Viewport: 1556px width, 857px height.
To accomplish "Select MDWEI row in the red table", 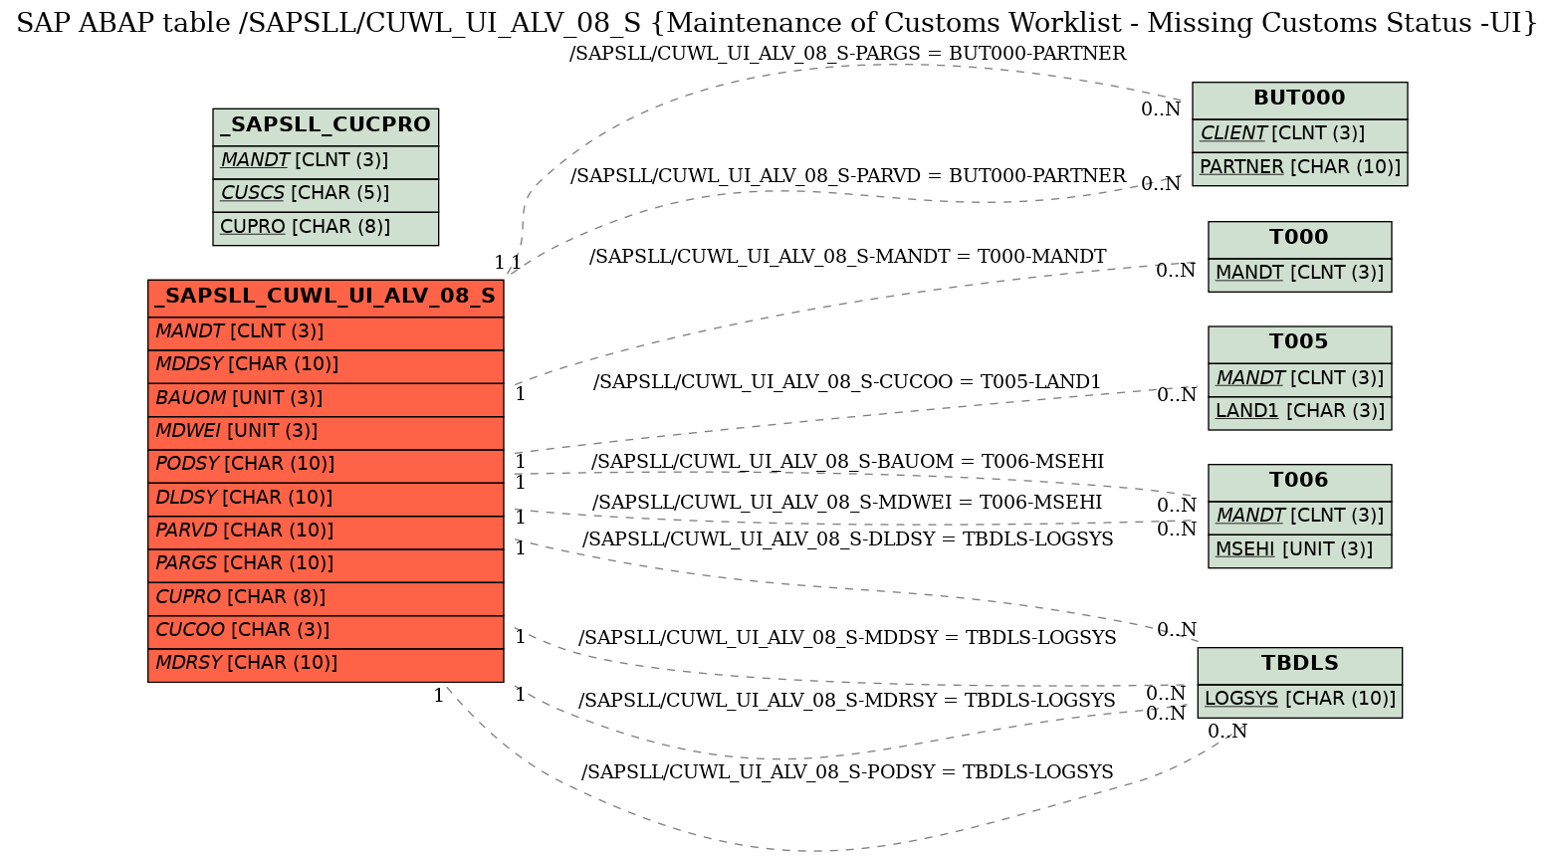I will point(326,432).
